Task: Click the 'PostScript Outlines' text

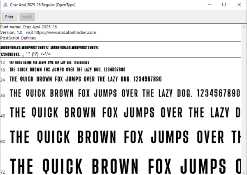Action: [18, 38]
